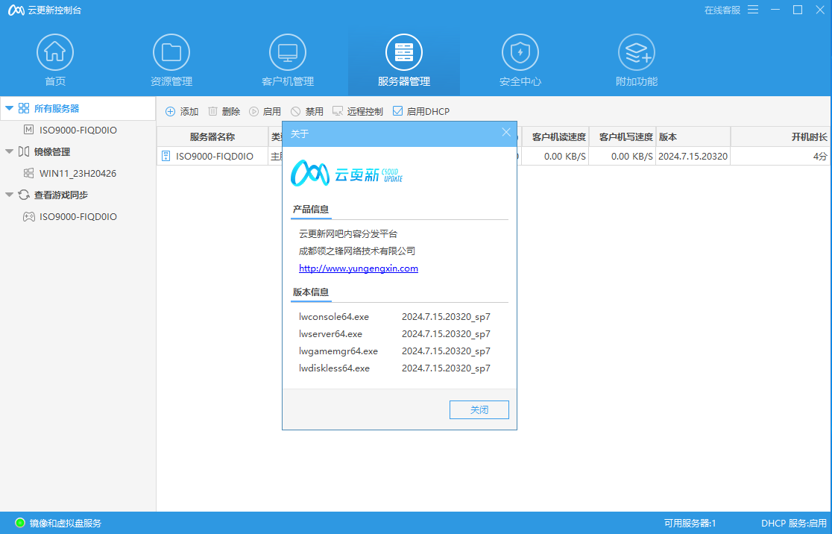Select ISO9000-FIQD0IO under 所有服务器

(78, 130)
